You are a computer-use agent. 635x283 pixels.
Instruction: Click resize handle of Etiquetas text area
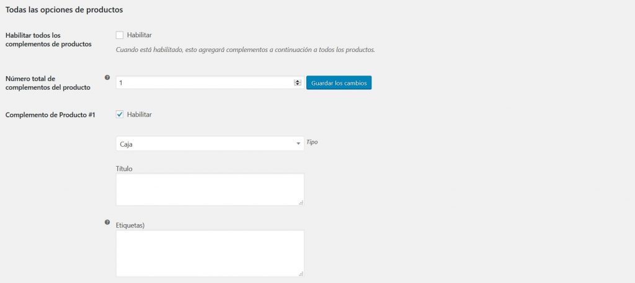pyautogui.click(x=301, y=273)
